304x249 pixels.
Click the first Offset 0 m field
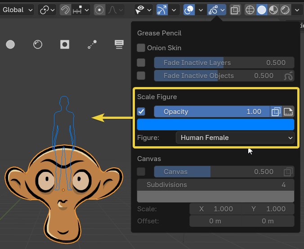[215, 221]
